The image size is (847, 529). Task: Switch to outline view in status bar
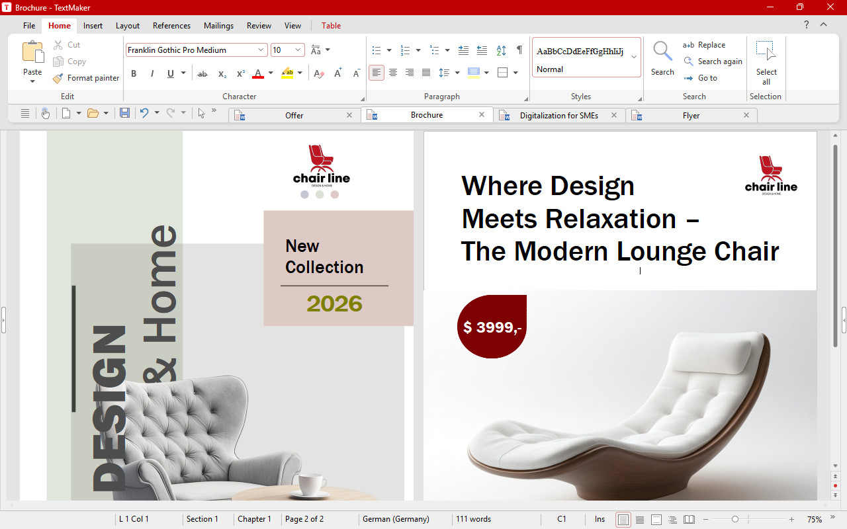672,520
